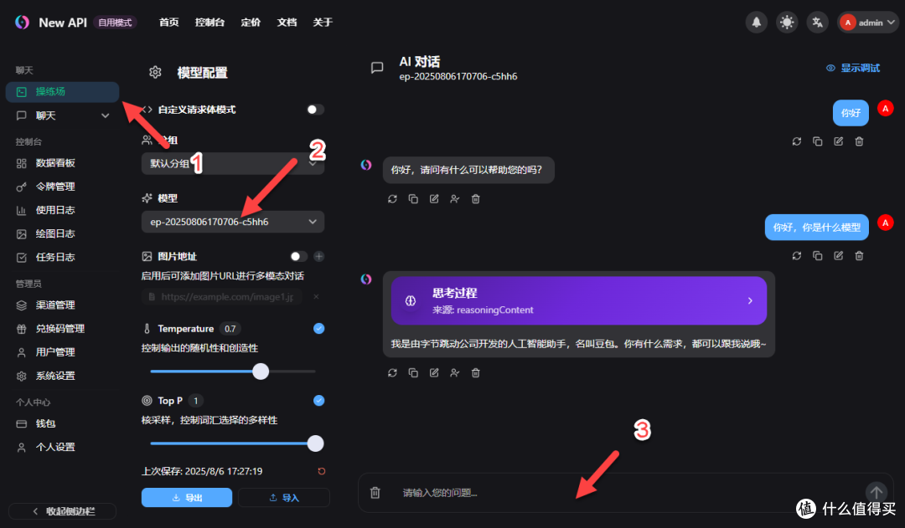Uncheck the Temperature parameter checkbox
905x528 pixels.
[318, 329]
